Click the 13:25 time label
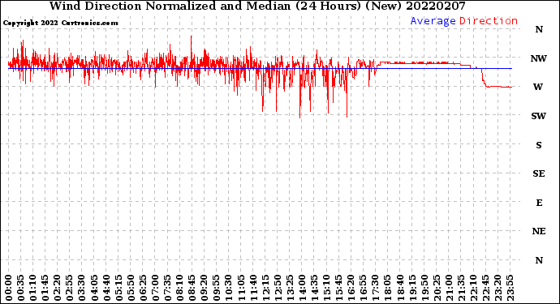Image resolution: width=560 pixels, height=304 pixels. tap(290, 288)
